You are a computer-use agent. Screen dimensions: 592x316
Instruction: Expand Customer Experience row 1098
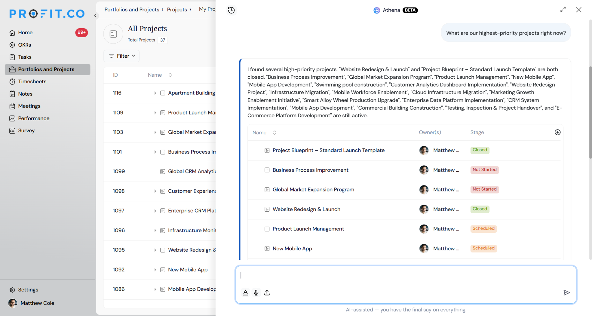click(x=155, y=191)
